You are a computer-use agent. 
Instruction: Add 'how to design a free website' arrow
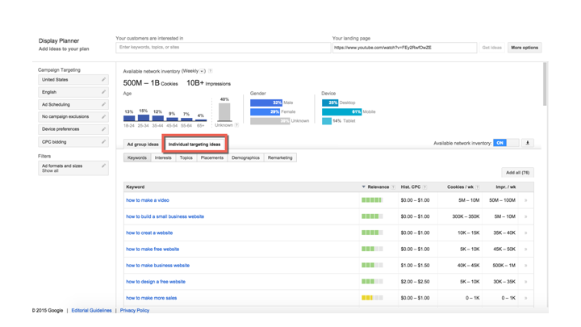[x=526, y=282]
